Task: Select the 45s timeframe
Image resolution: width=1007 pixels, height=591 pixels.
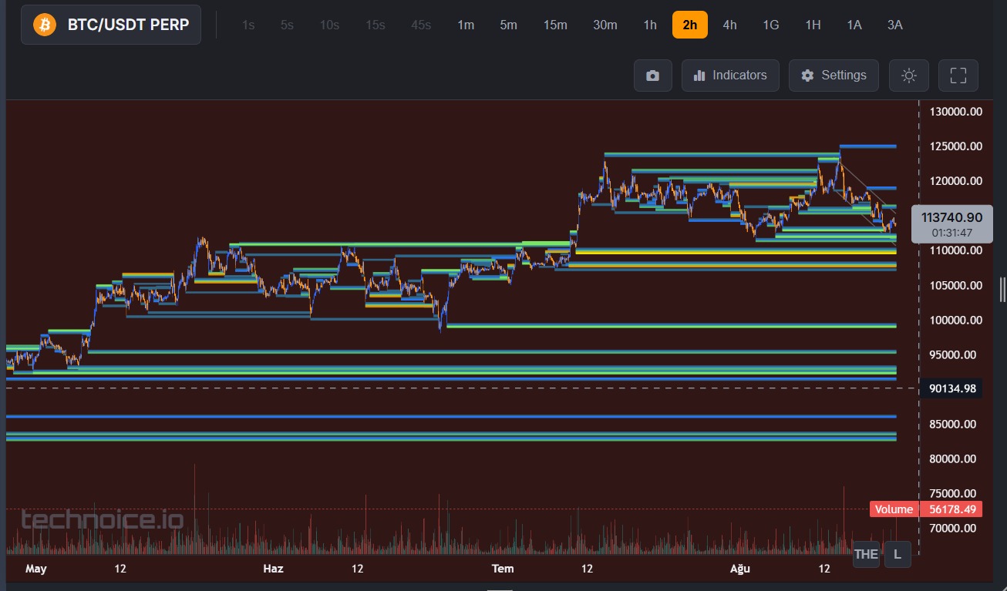Action: click(x=421, y=25)
